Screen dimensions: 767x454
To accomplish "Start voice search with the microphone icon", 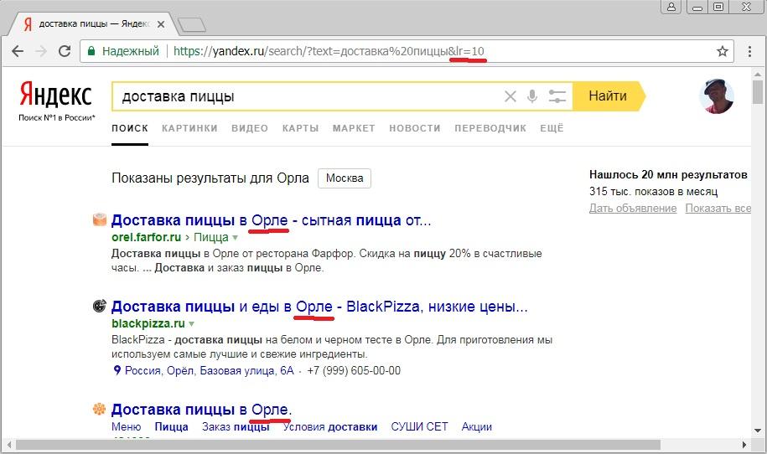I will point(532,96).
